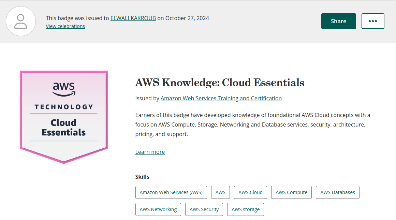Click the issue date October 27, 2024
The height and width of the screenshot is (220, 396).
pos(187,18)
